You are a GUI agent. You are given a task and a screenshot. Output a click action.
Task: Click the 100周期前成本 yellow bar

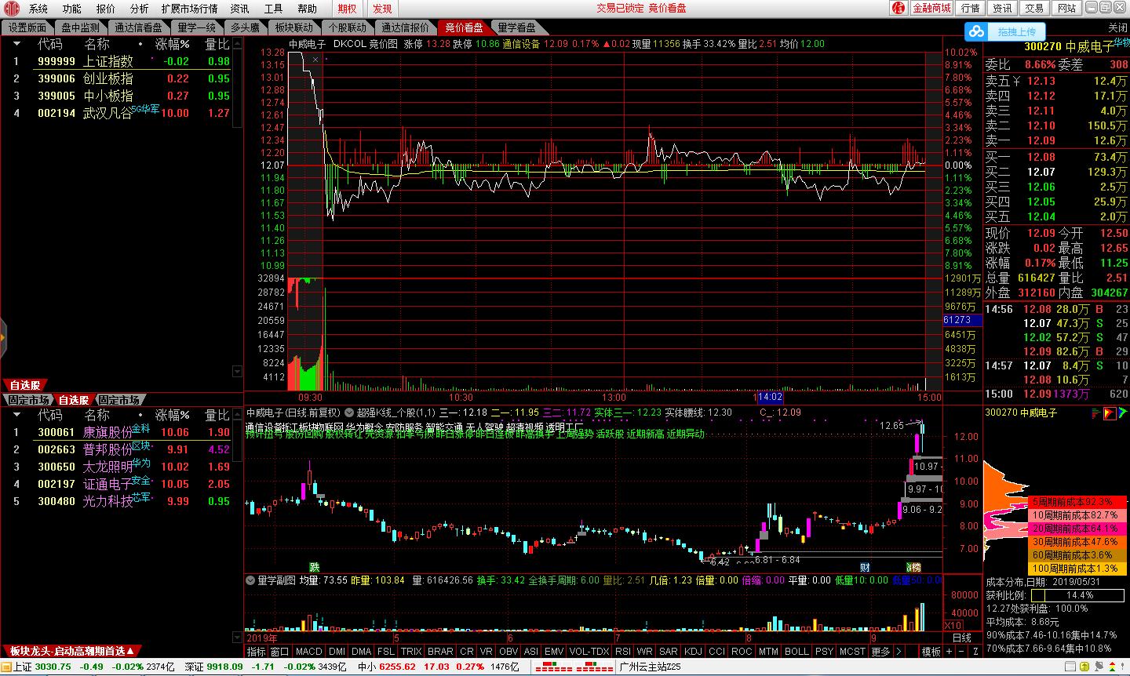pyautogui.click(x=1077, y=568)
